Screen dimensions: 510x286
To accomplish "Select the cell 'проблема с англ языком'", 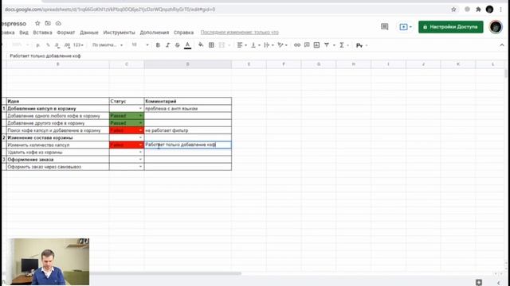I will pos(188,109).
